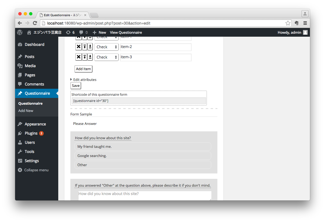
Task: Click the Add Item button
Action: (x=83, y=69)
